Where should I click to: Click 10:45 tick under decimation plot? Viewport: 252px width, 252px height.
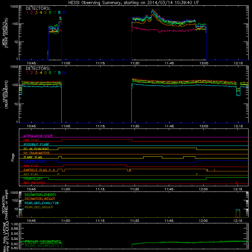click(31, 221)
